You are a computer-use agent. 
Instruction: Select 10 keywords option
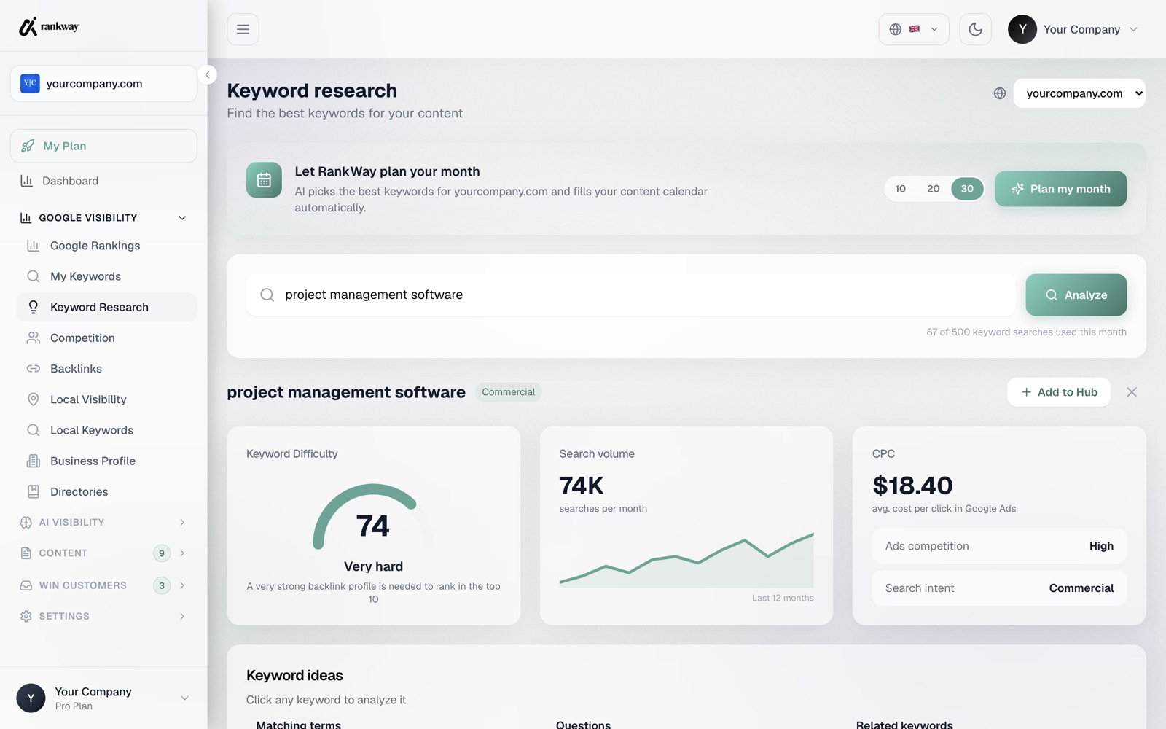coord(901,189)
